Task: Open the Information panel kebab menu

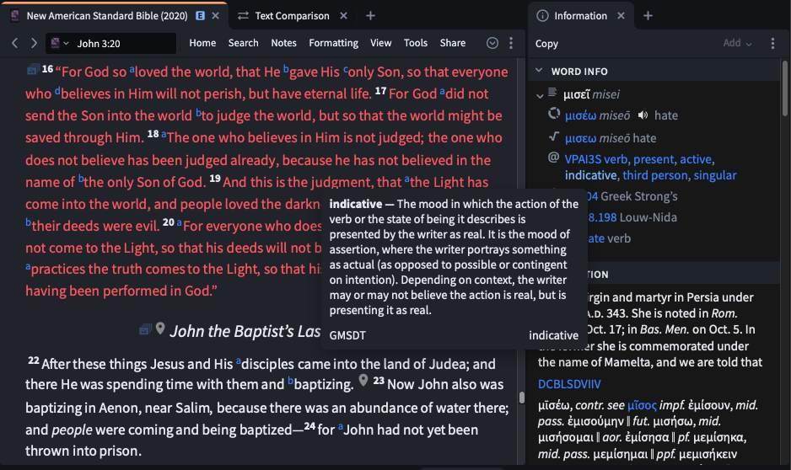Action: coord(772,43)
